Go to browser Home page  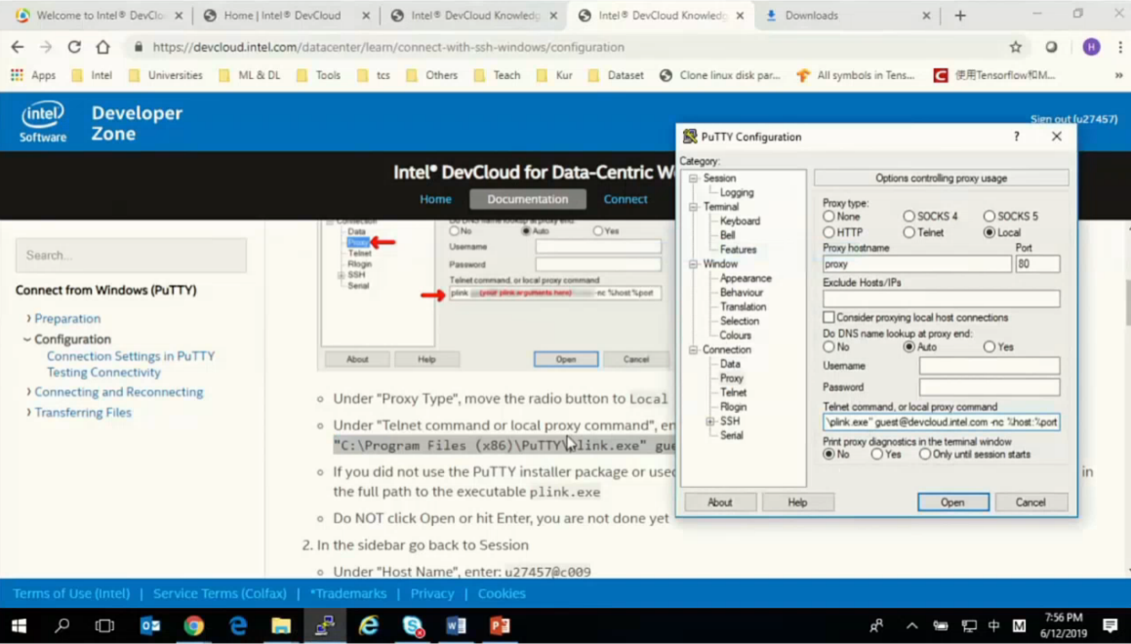[103, 47]
